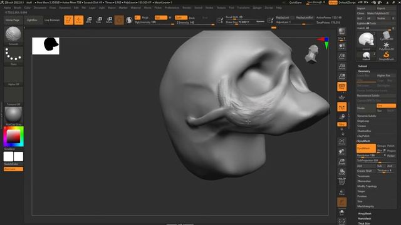Viewport: 401px width, 225px height.
Task: Select the PolyMesh3D star tool icon
Action: click(387, 46)
